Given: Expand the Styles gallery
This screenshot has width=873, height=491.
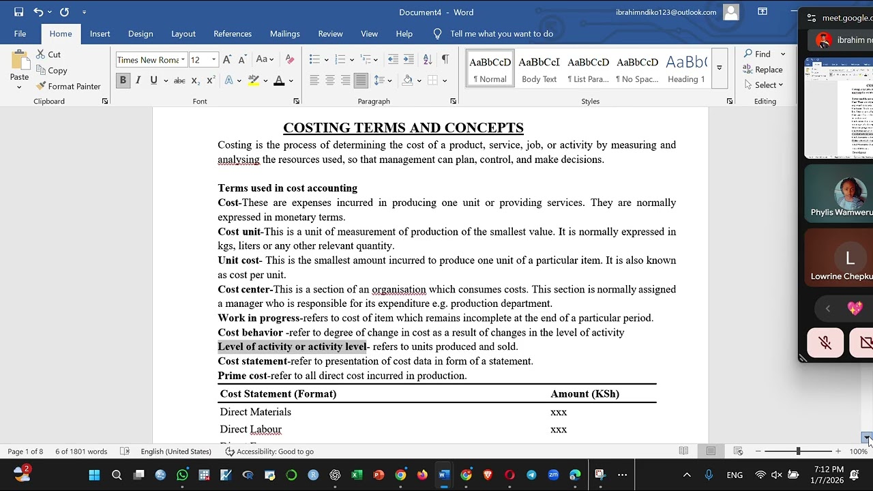Looking at the screenshot, I should (719, 68).
